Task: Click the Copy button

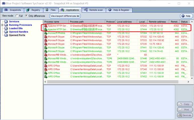Action: click(185, 104)
